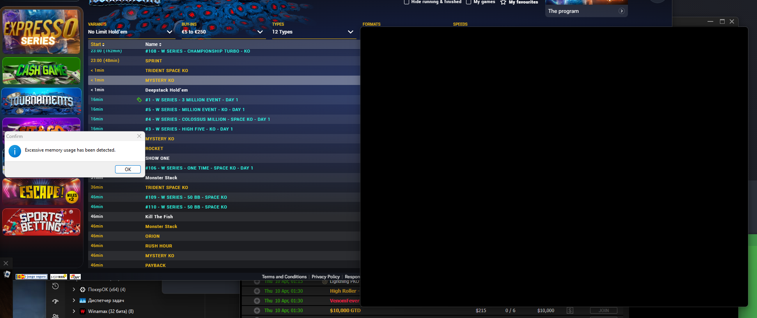Close the side panel with the X icon
757x318 pixels.
pyautogui.click(x=6, y=263)
